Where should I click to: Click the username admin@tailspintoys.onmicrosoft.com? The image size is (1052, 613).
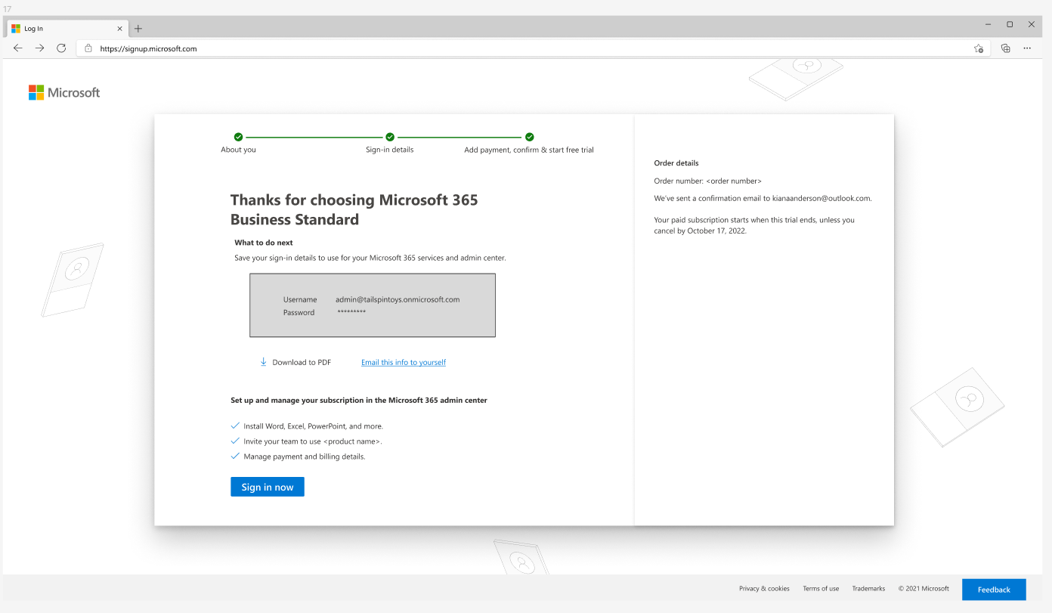pos(398,299)
